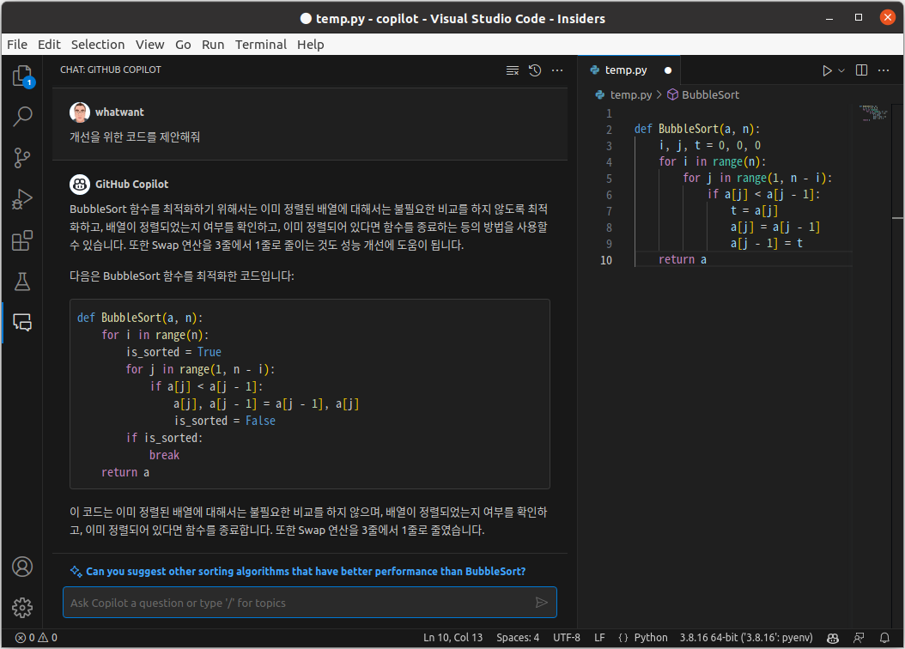Click the GitHub Copilot name label
This screenshot has height=649, width=905.
131,184
